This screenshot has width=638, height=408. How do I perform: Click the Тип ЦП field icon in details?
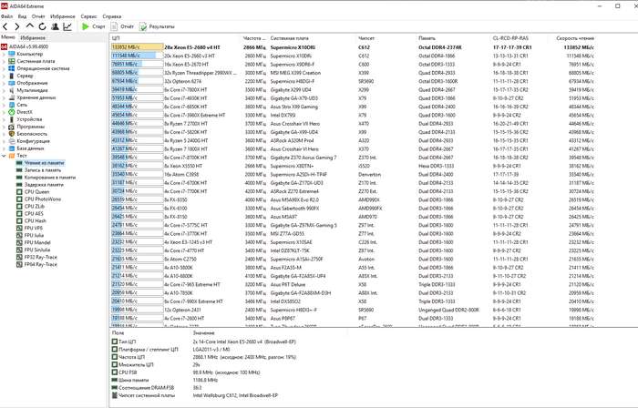115,342
